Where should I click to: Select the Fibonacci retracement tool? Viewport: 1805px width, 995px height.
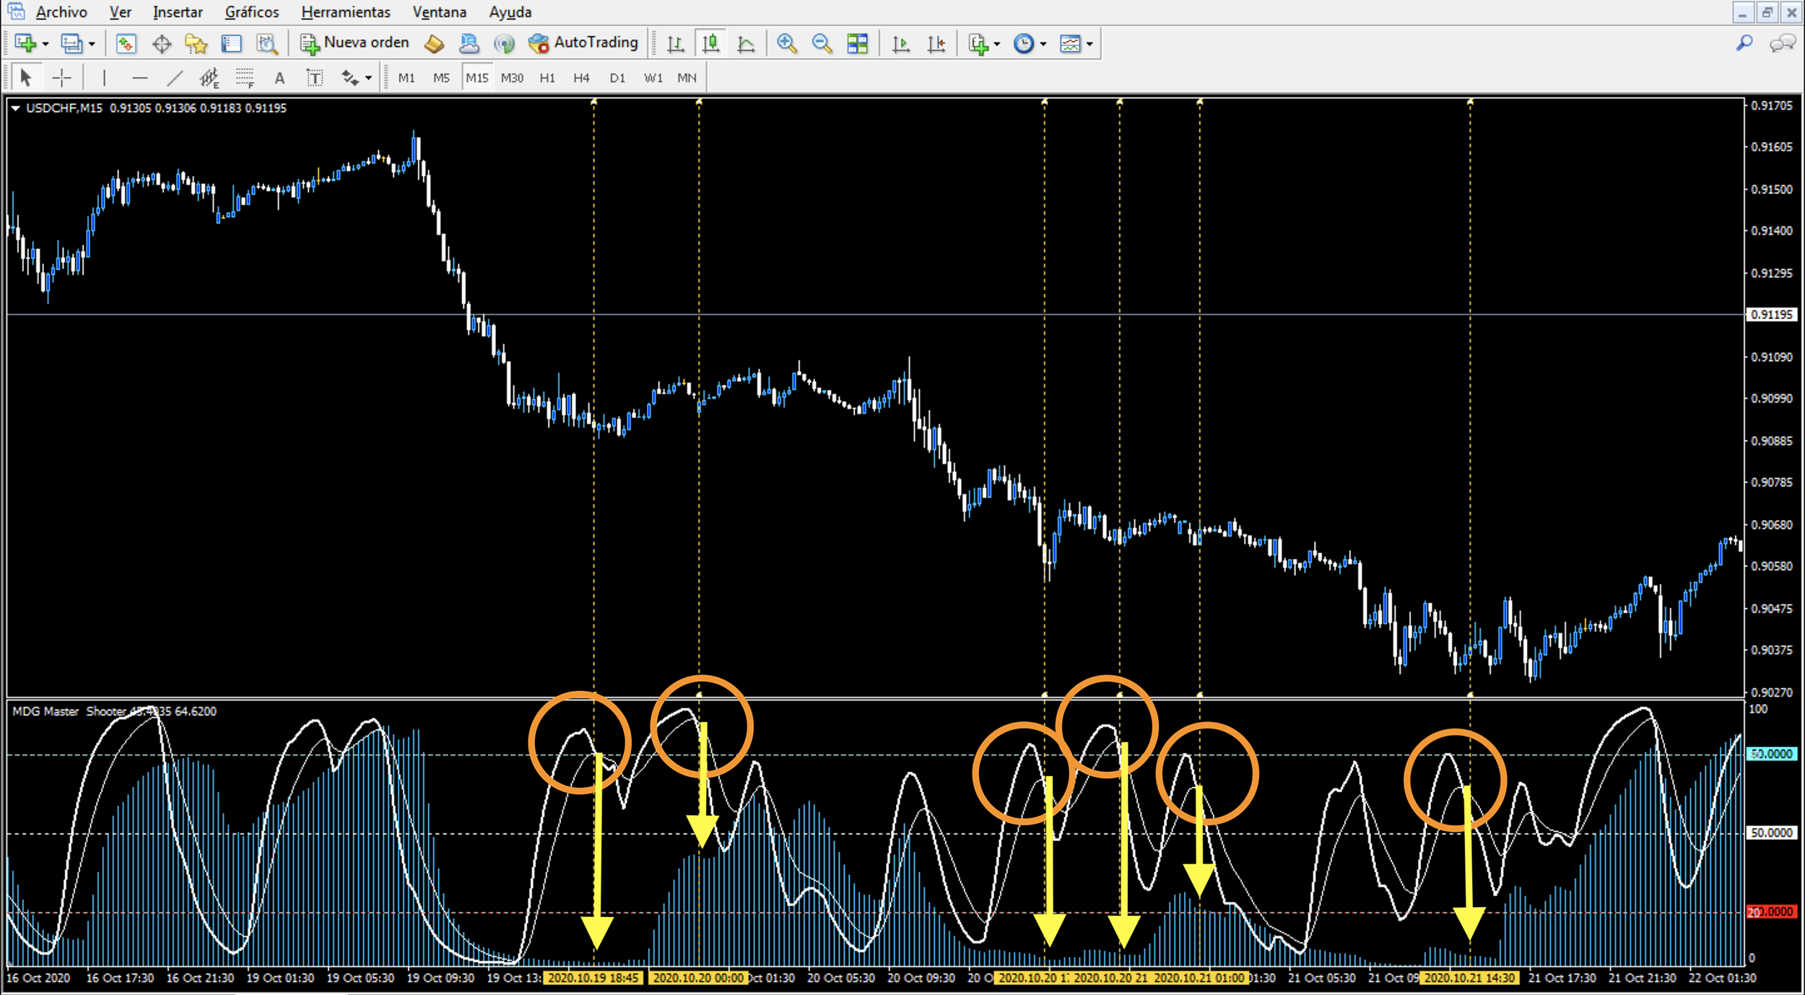click(245, 78)
